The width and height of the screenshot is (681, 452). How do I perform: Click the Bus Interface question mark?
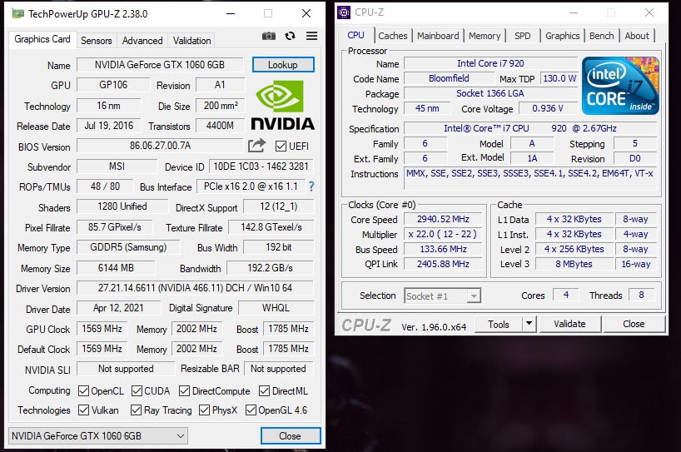tap(311, 186)
